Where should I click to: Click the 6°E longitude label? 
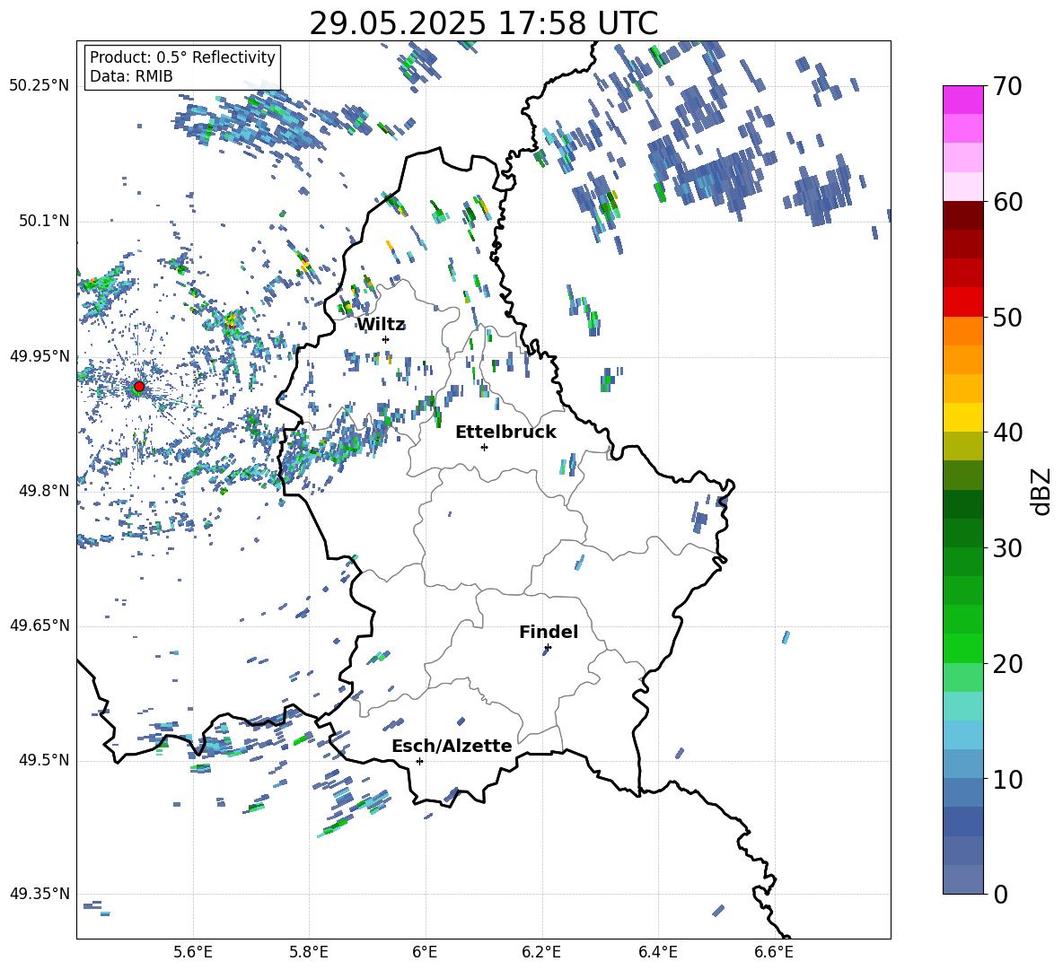(425, 952)
